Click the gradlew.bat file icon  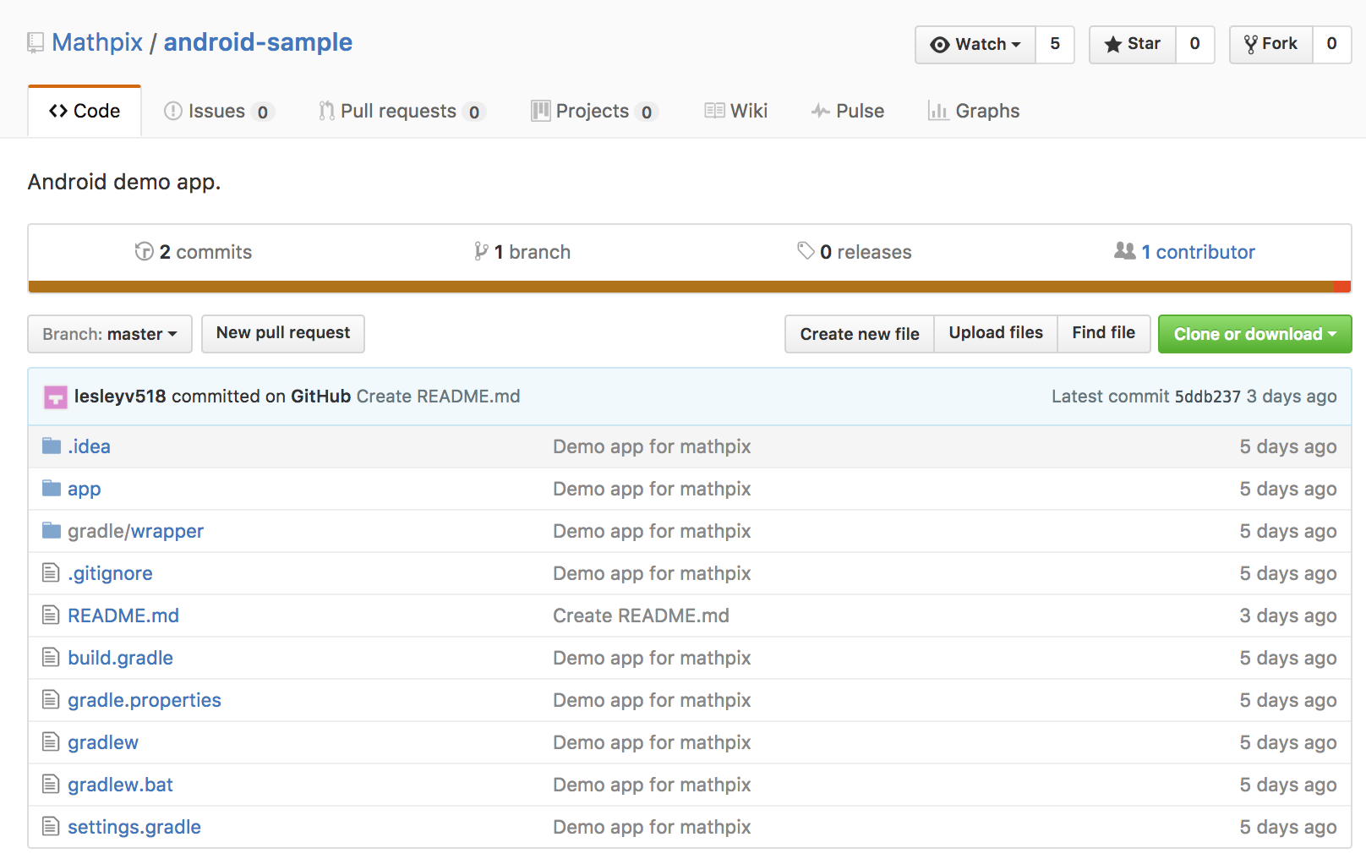pyautogui.click(x=51, y=784)
